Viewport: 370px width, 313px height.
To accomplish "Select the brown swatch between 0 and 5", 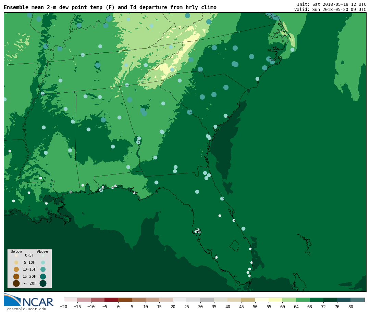I will 125,300.
